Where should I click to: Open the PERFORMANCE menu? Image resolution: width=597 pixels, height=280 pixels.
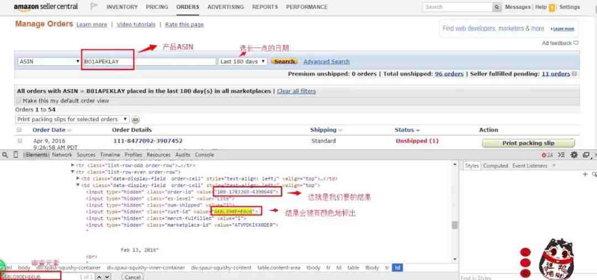pos(306,7)
